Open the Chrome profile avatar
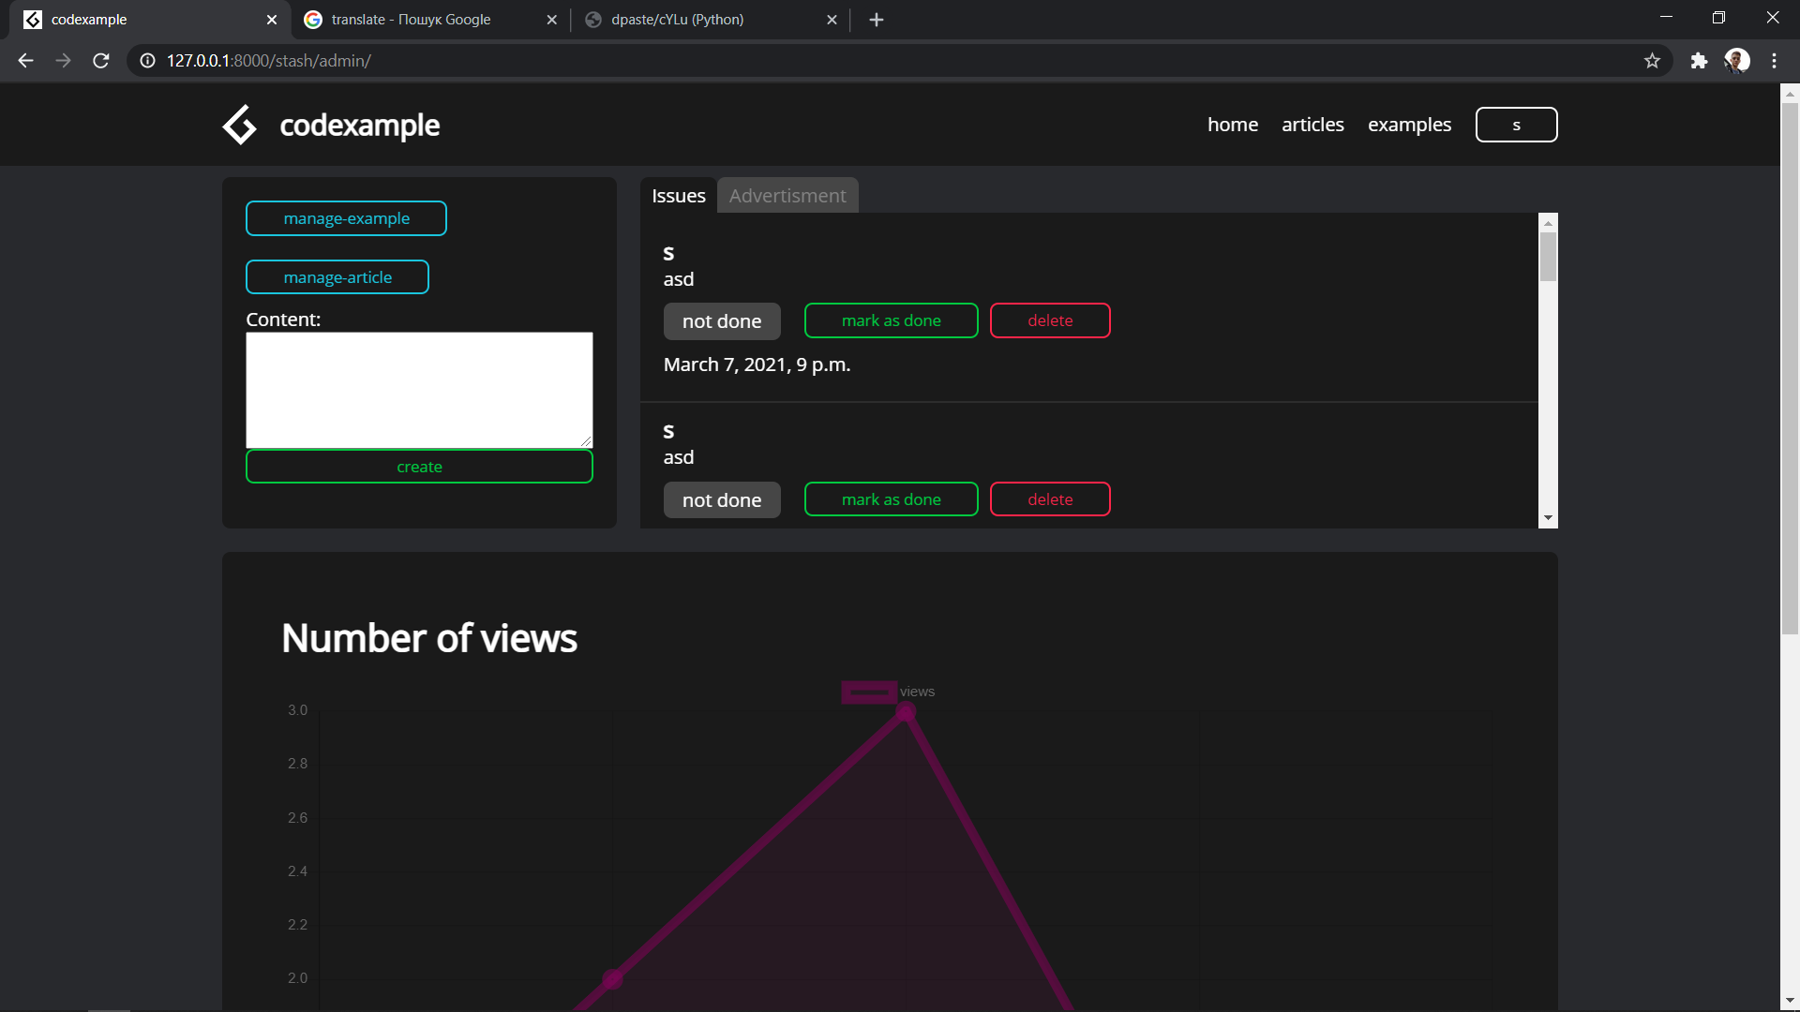Image resolution: width=1800 pixels, height=1012 pixels. pos(1737,61)
